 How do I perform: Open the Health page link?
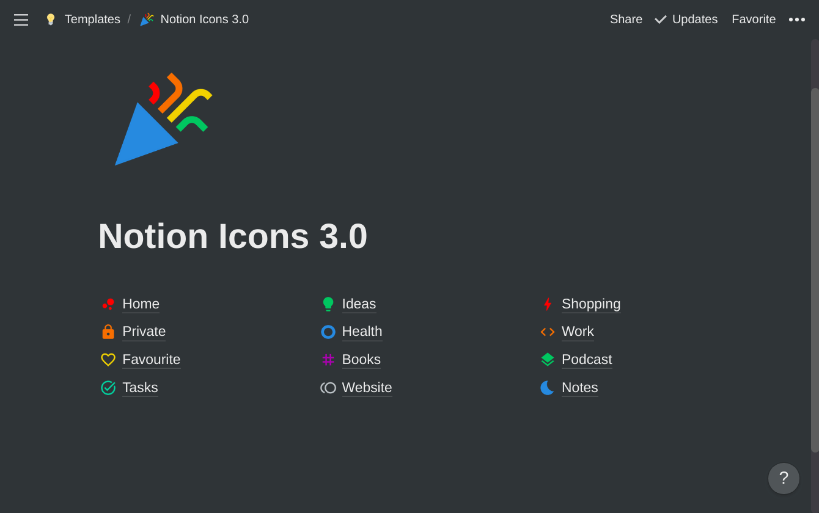(x=362, y=332)
